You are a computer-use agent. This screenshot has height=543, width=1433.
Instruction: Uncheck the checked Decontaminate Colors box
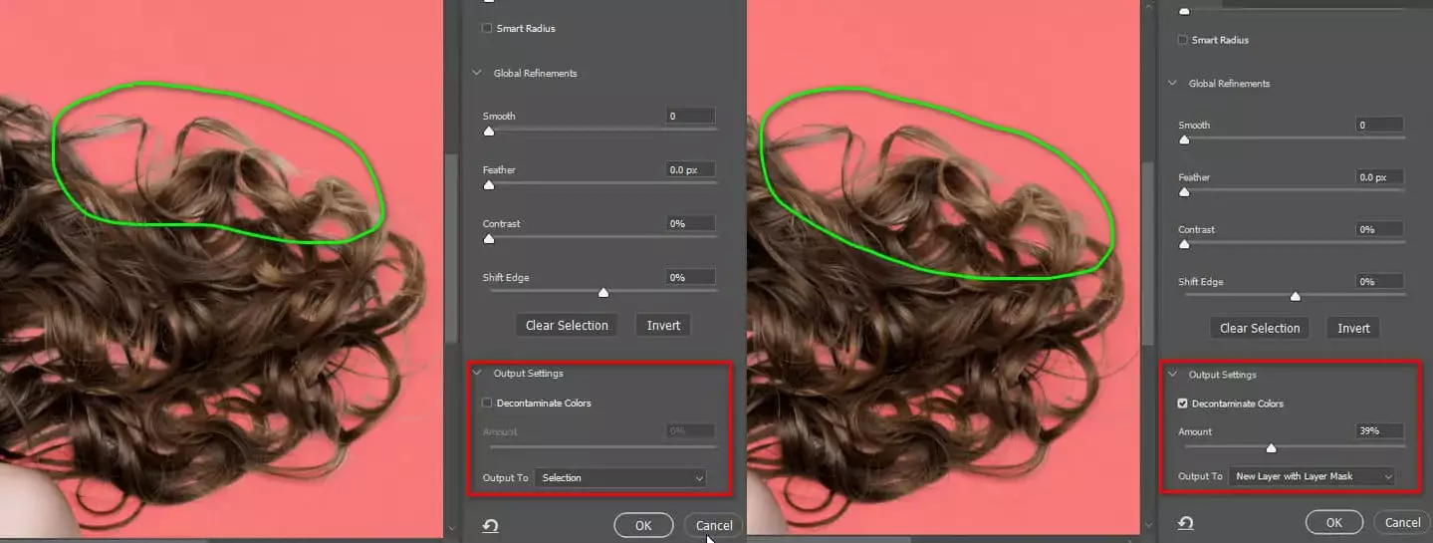pyautogui.click(x=1182, y=404)
